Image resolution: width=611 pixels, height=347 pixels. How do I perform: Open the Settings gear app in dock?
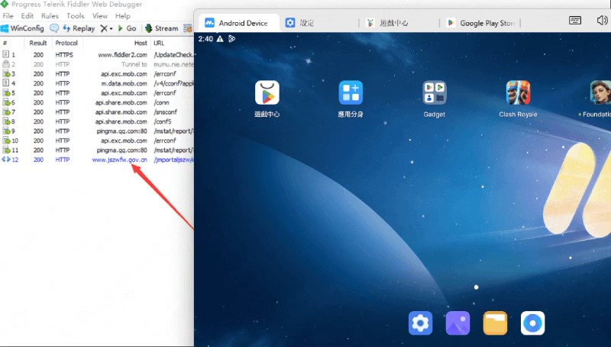coord(421,323)
